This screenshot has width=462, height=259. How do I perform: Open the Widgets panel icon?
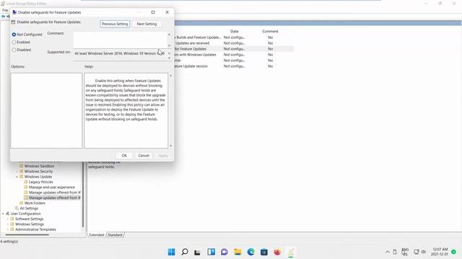point(211,252)
